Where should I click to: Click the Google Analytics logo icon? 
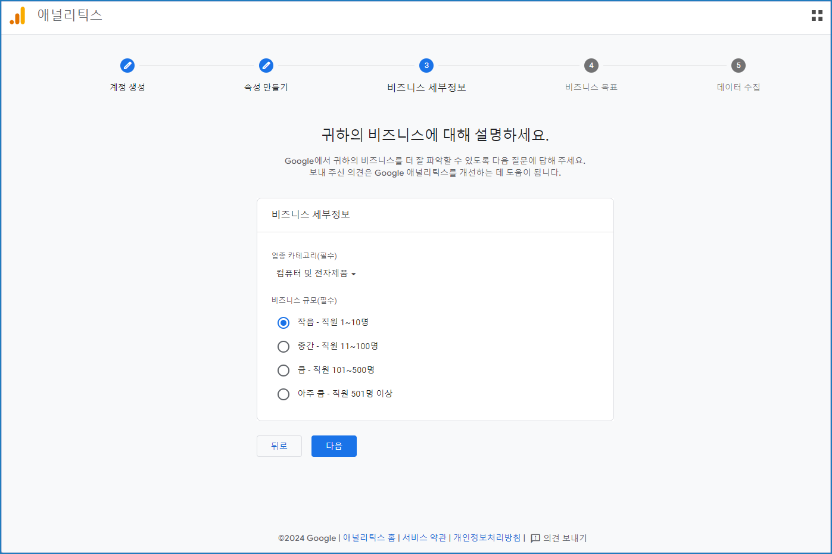click(18, 16)
